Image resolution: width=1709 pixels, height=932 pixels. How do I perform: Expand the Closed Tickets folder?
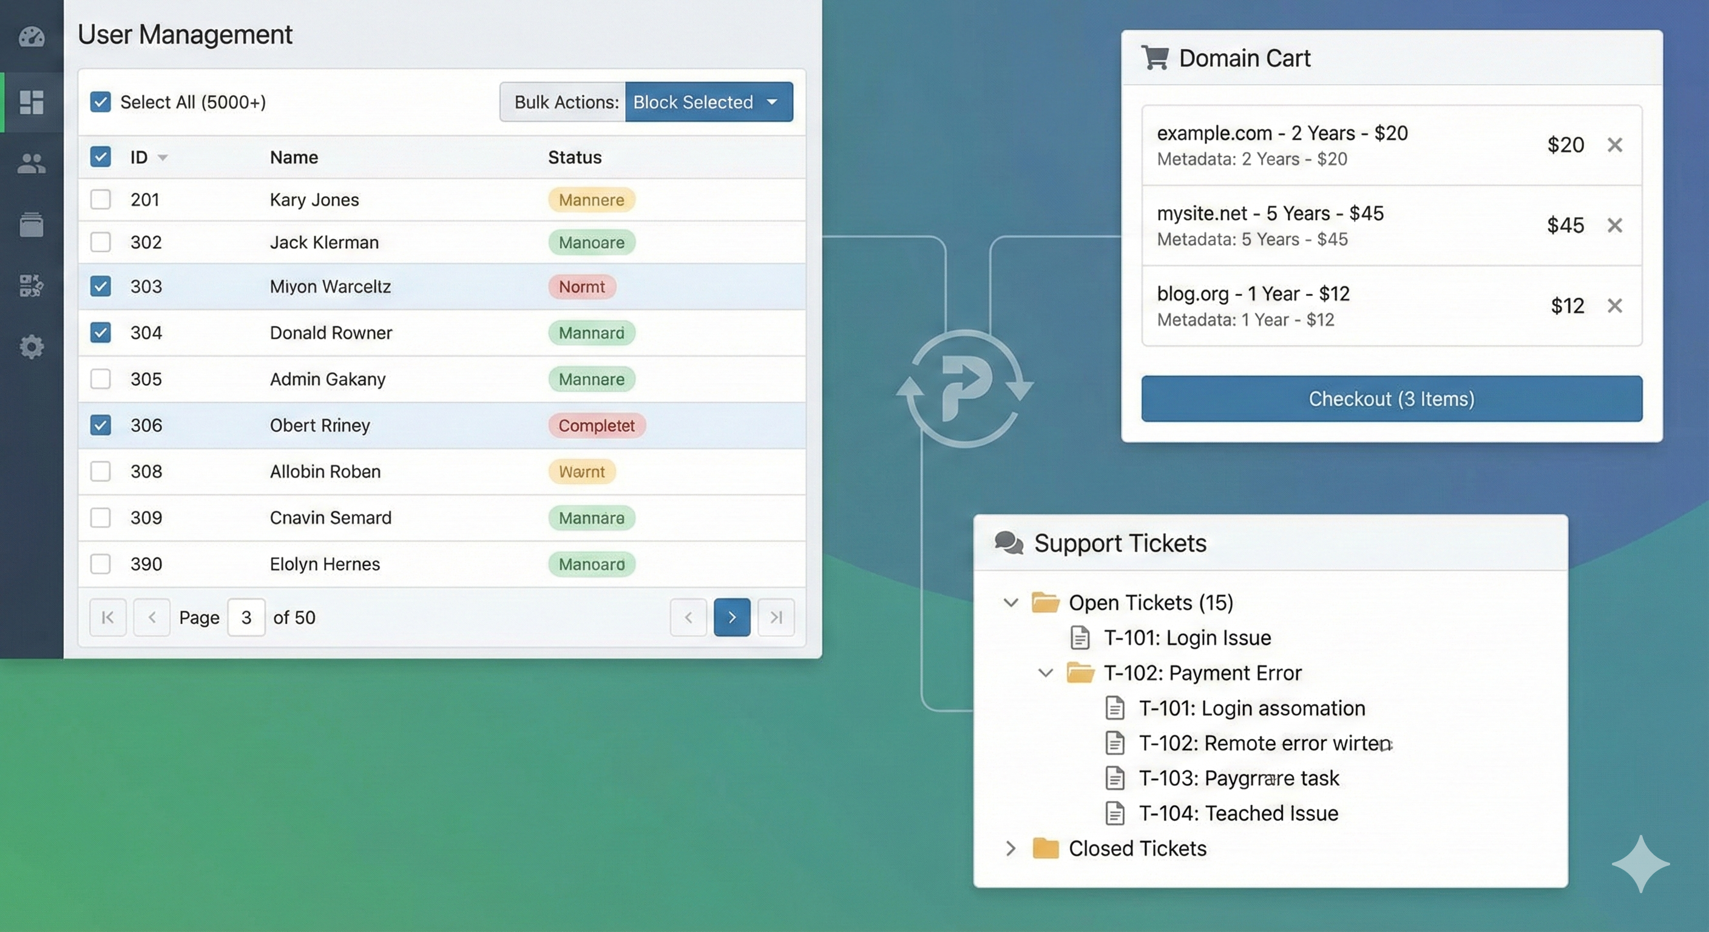1010,848
